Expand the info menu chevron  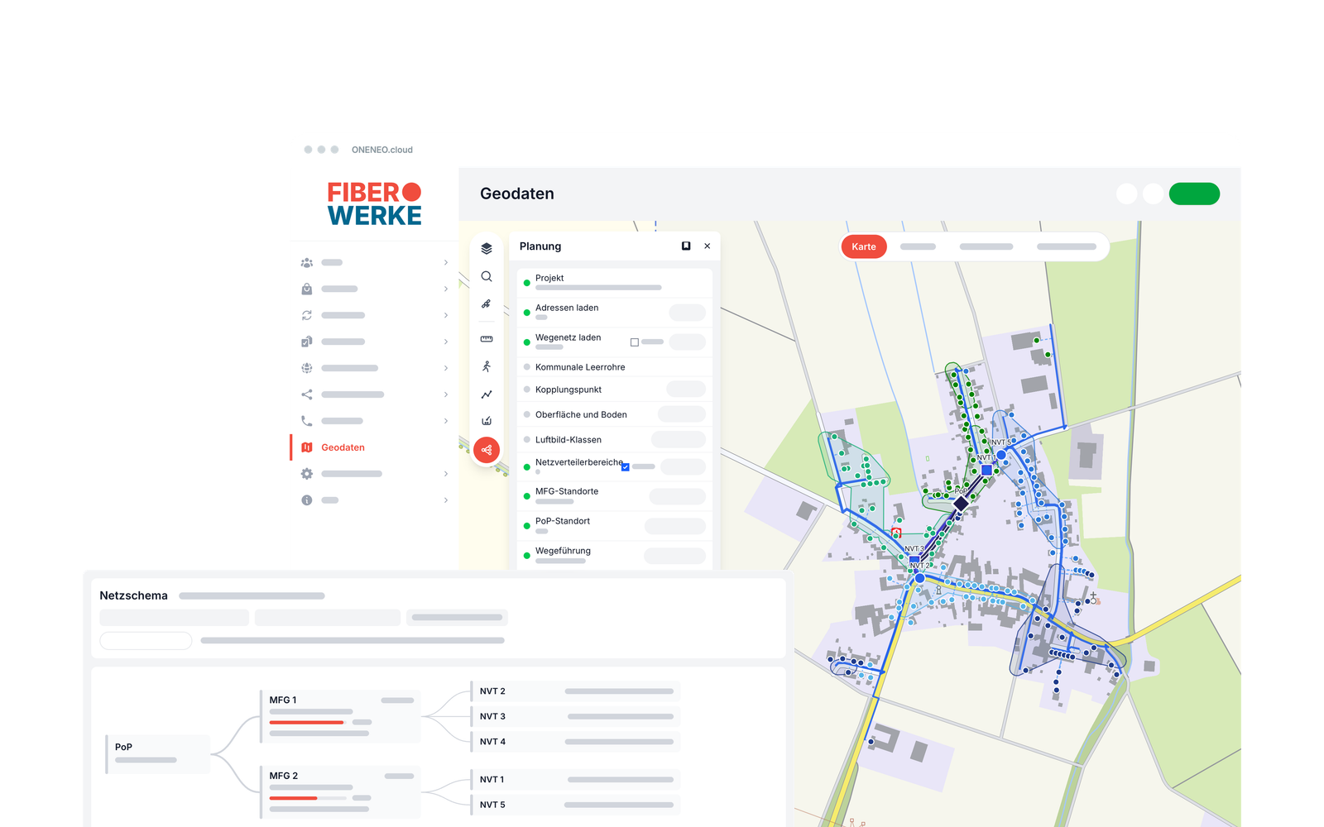[x=446, y=500]
